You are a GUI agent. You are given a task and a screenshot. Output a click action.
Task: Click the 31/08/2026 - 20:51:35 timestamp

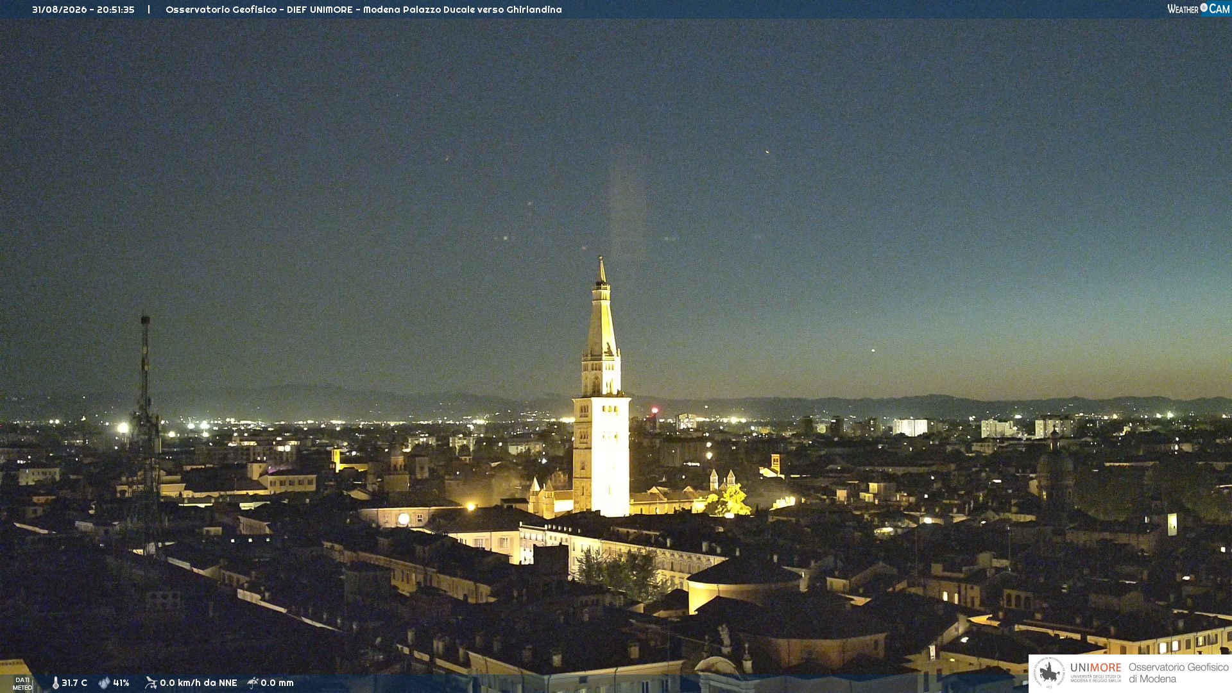(83, 10)
